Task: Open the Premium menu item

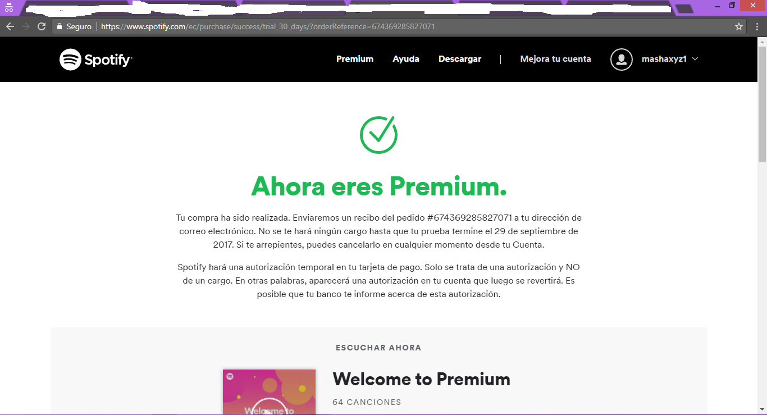Action: pyautogui.click(x=355, y=59)
